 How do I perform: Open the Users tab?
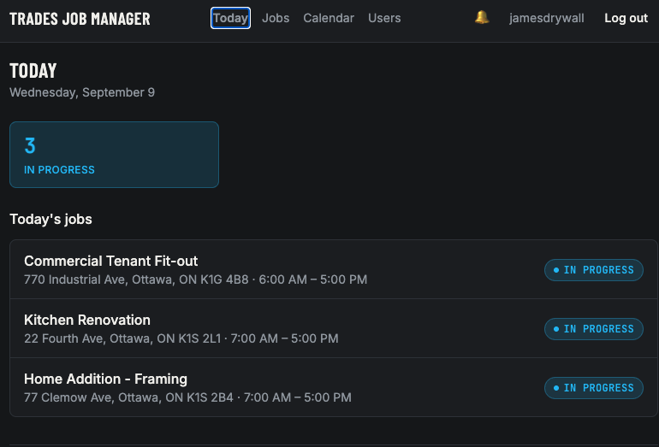point(384,18)
